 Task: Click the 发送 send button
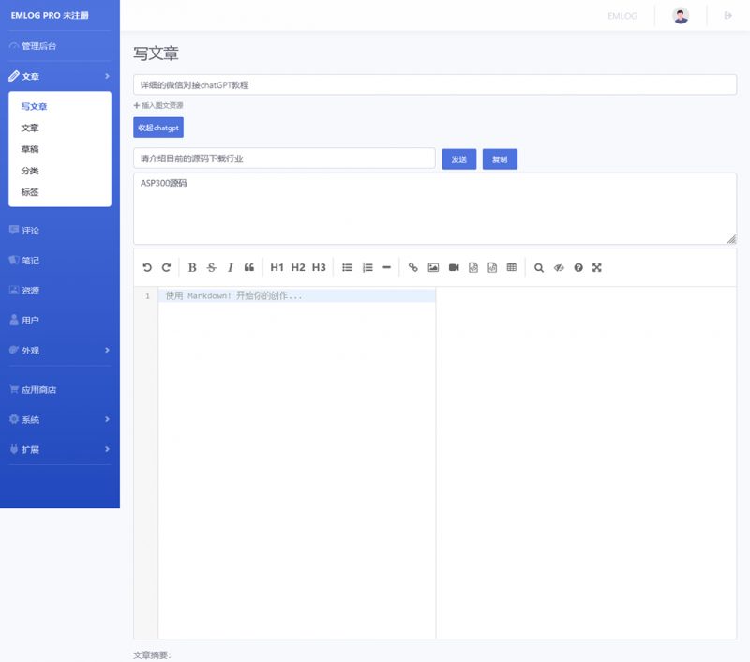point(458,158)
